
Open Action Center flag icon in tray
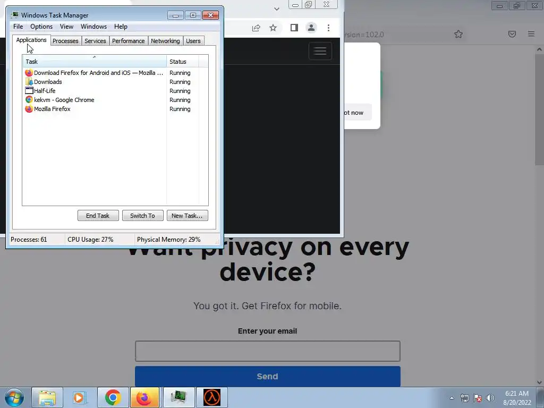click(478, 398)
